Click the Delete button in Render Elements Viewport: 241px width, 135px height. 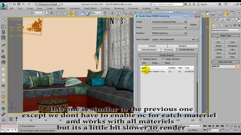click(167, 63)
